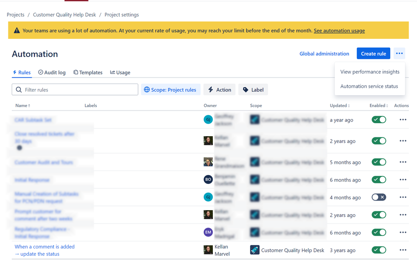Screen dimensions: 417x269
Task: Click the 'a year ago' updated cell
Action: pos(341,120)
